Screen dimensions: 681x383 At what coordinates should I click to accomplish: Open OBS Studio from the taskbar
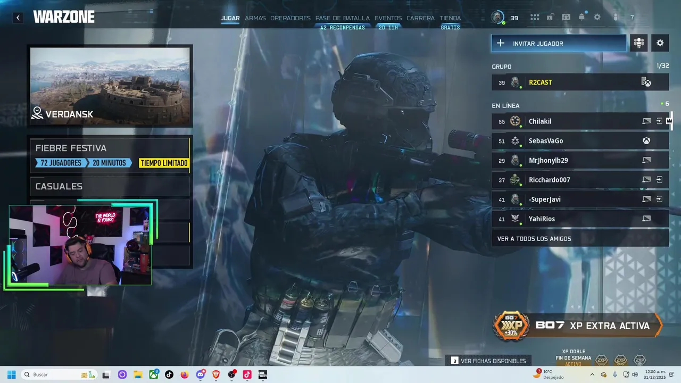(231, 374)
